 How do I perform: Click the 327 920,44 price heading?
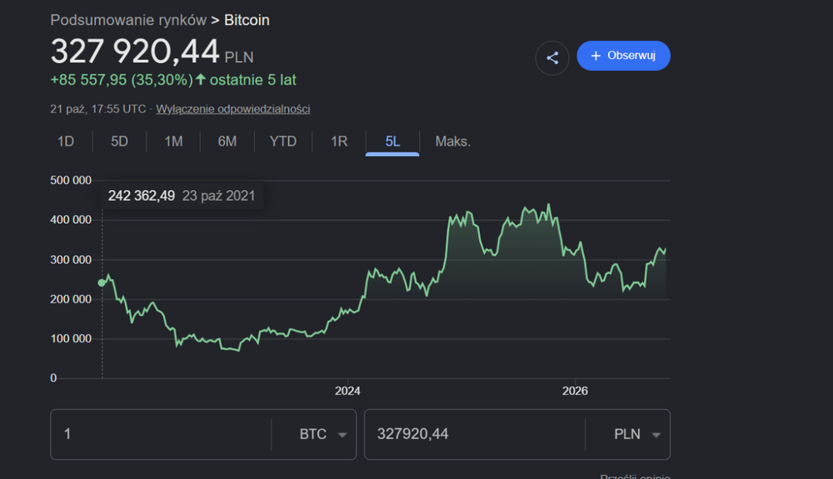(x=135, y=52)
